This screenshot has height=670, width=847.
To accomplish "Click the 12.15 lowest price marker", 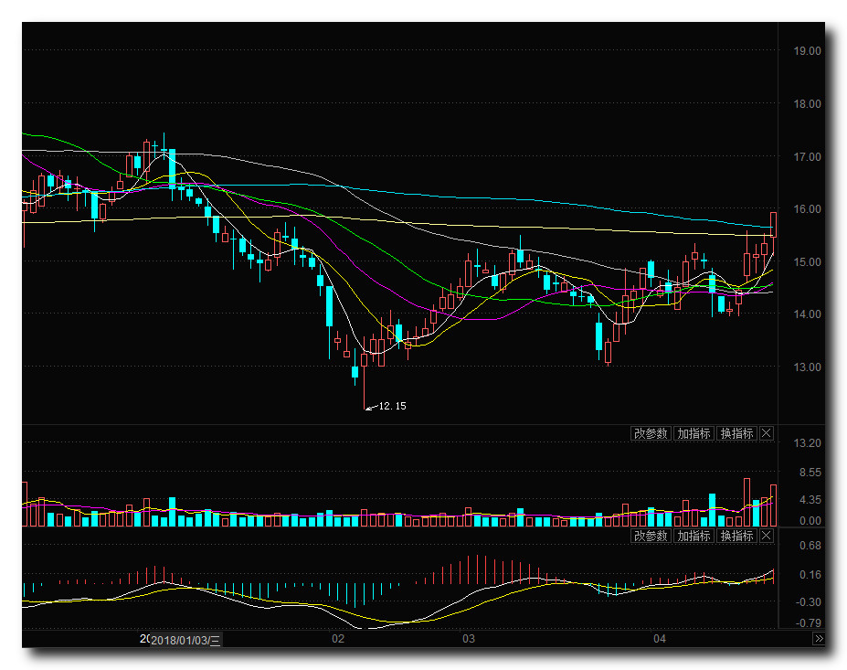I will click(391, 406).
